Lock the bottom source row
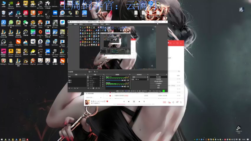The width and height of the screenshot is (251, 141). (103, 86)
